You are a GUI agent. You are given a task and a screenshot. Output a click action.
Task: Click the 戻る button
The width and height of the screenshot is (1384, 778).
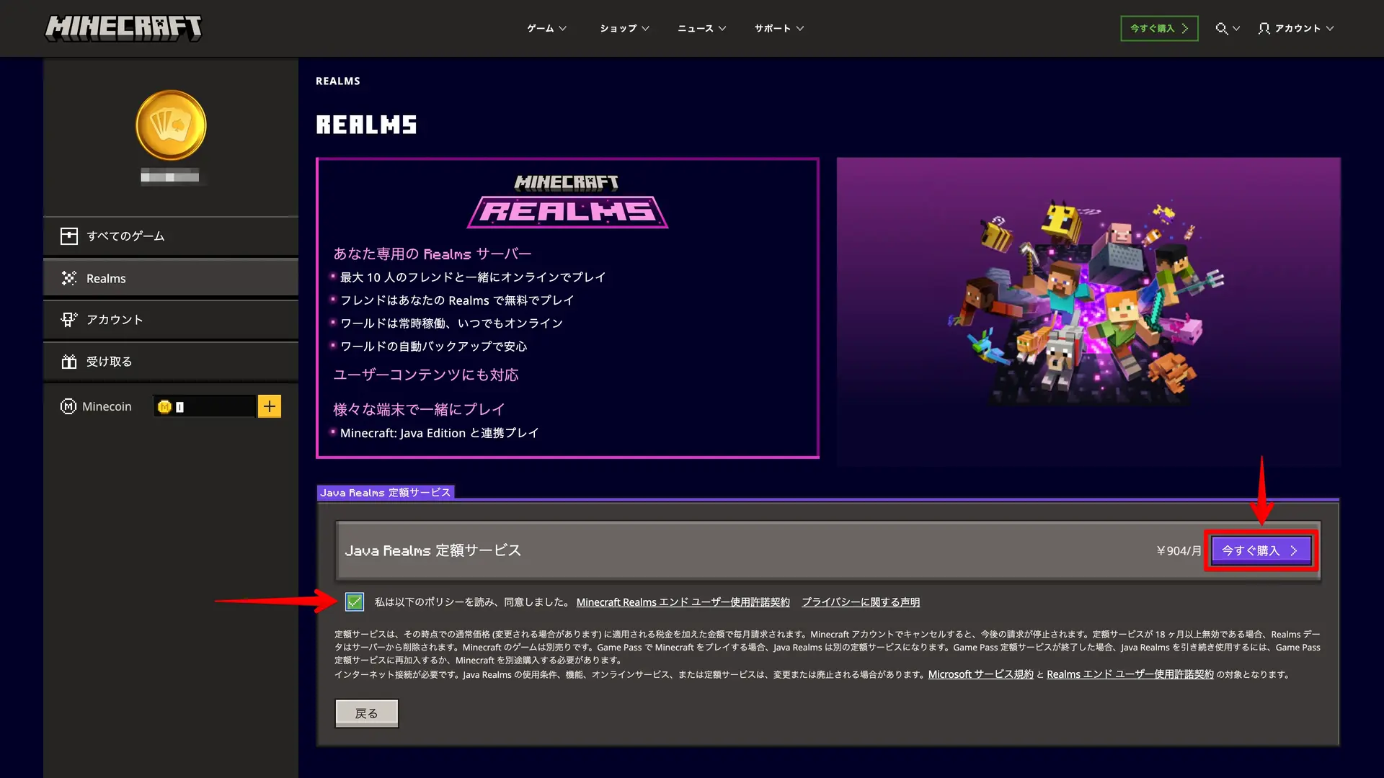point(366,713)
